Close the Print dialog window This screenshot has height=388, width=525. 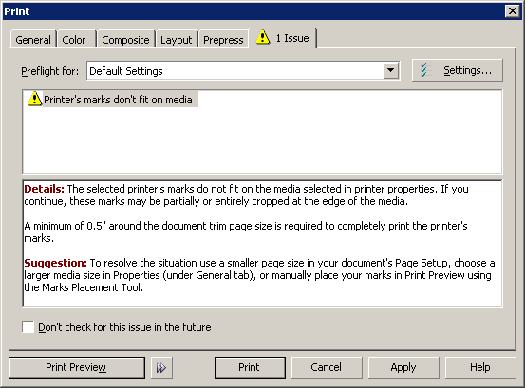[x=513, y=11]
